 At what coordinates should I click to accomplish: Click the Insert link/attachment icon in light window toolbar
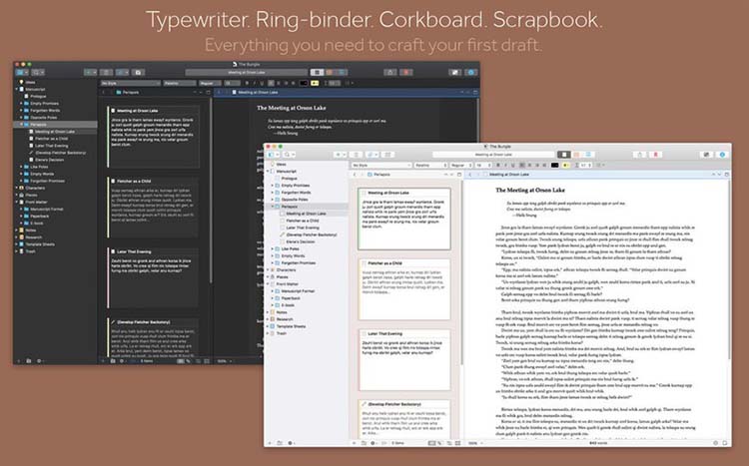373,155
